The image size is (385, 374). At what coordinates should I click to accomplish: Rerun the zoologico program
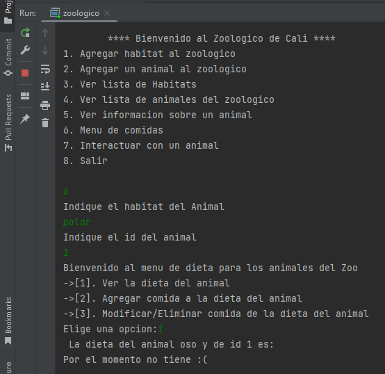click(25, 33)
